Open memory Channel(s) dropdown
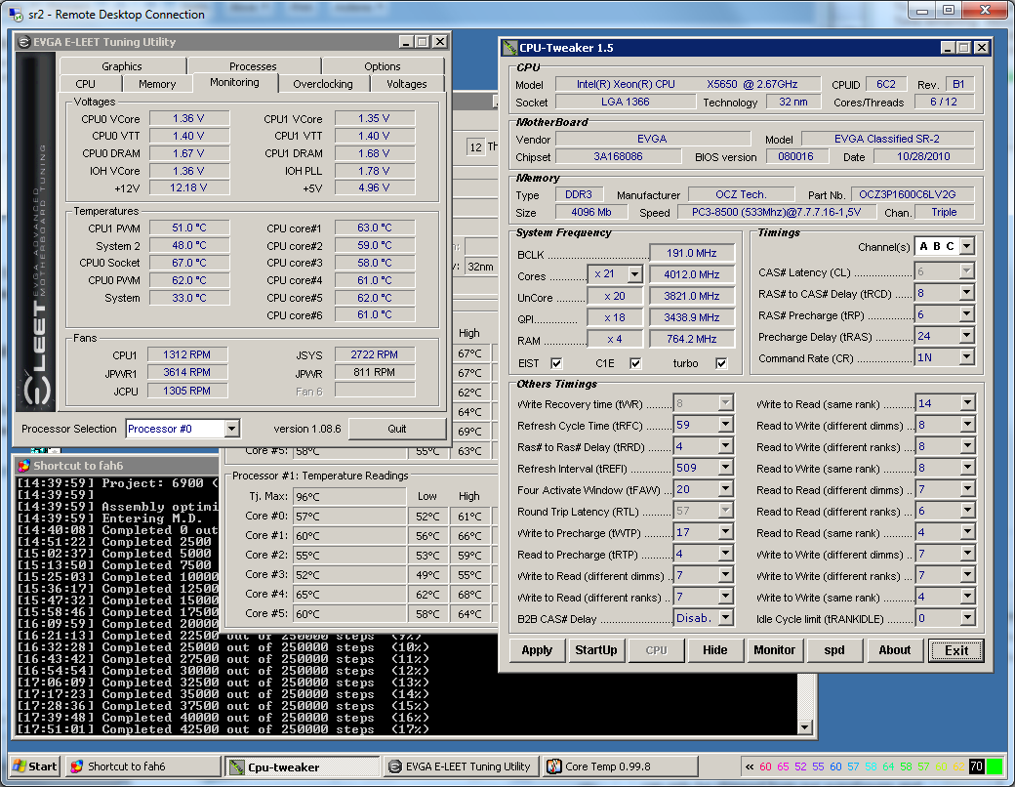The width and height of the screenshot is (1015, 787). pyautogui.click(x=966, y=246)
